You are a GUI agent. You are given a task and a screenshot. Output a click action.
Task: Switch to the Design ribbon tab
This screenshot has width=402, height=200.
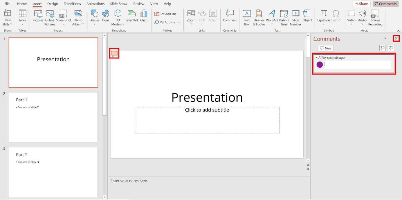pos(53,4)
